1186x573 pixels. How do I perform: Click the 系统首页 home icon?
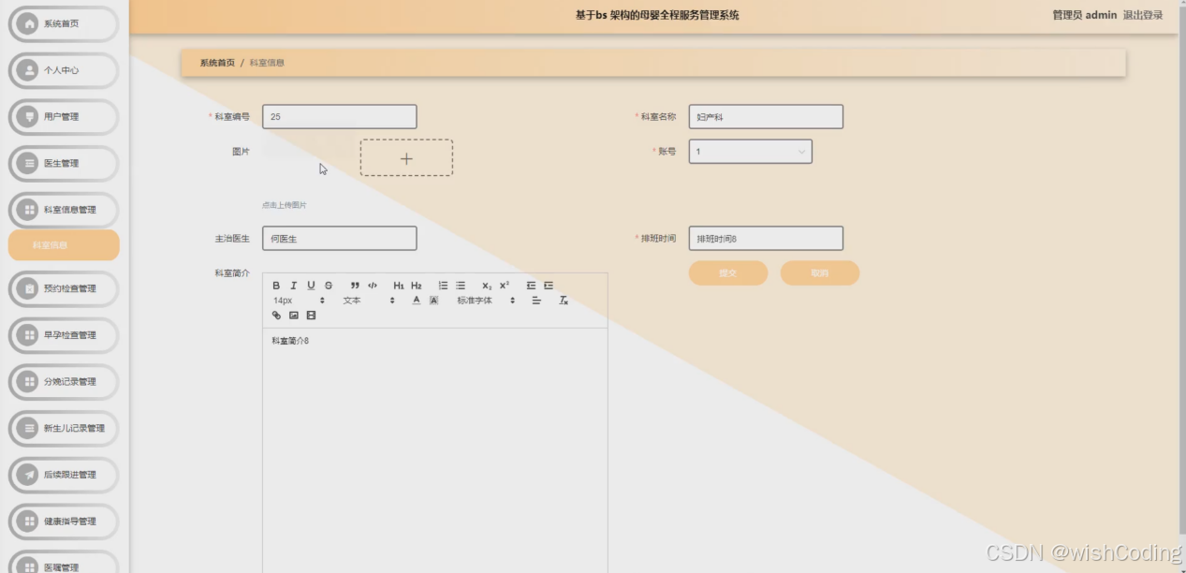[x=29, y=23]
